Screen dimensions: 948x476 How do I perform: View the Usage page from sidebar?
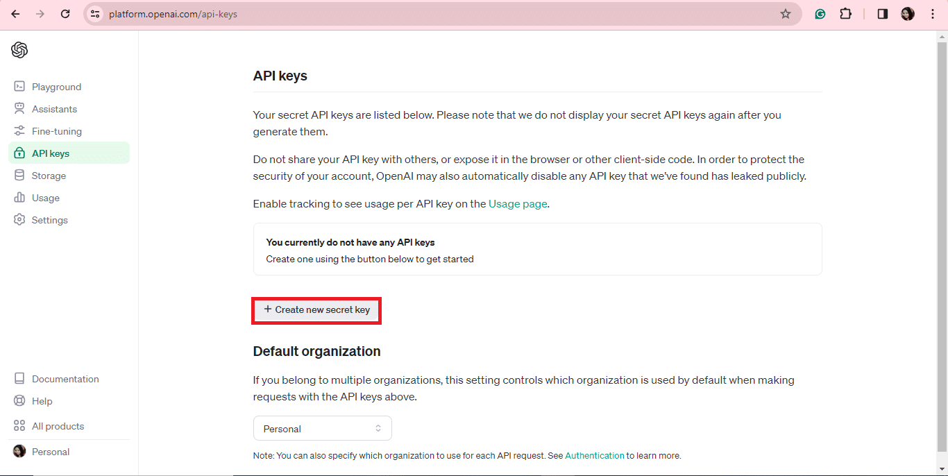tap(44, 197)
